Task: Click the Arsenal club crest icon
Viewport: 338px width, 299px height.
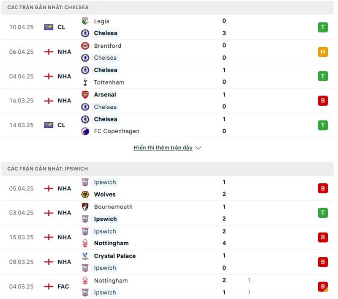Action: pos(85,95)
